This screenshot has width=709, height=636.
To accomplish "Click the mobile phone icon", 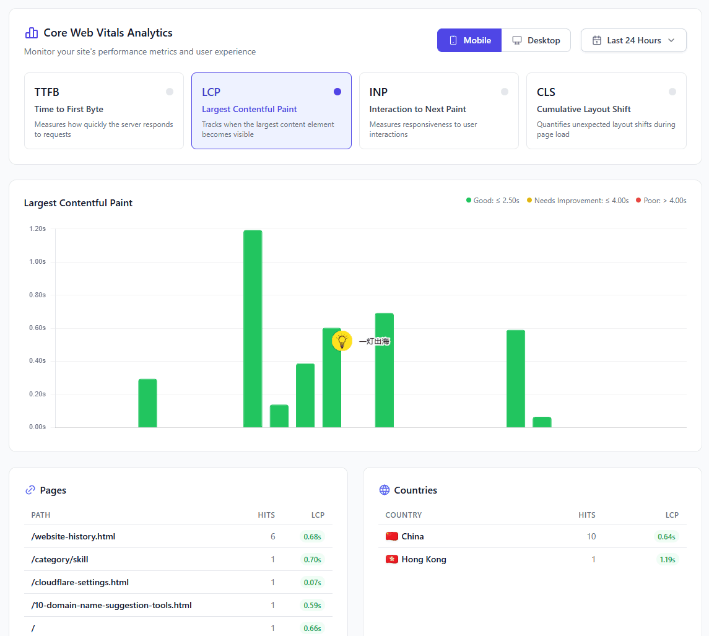I will click(453, 40).
